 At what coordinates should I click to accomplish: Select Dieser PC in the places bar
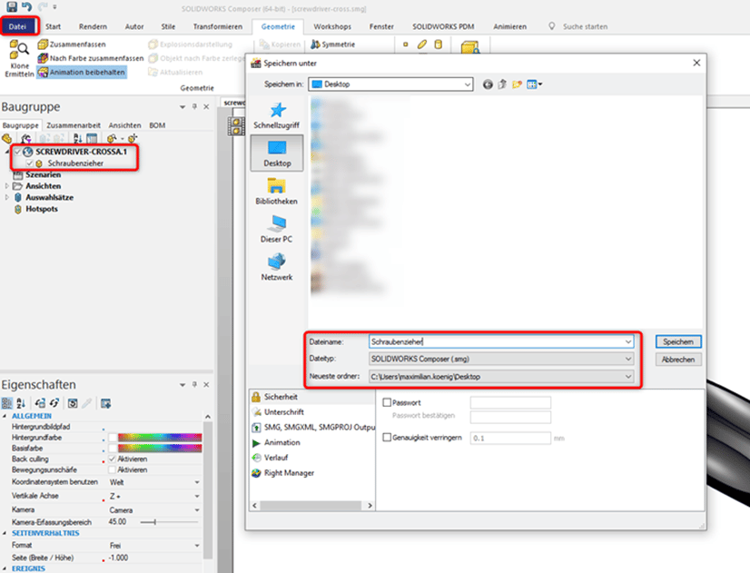coord(276,229)
